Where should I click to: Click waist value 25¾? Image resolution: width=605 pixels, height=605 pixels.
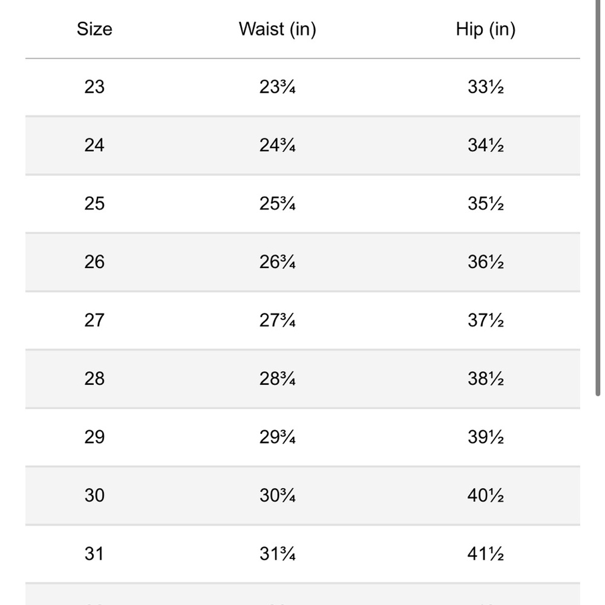pyautogui.click(x=278, y=204)
